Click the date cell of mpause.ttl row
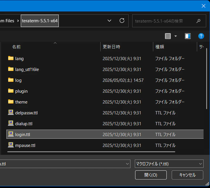Viewport: 210px width, 188px height. [x=122, y=145]
